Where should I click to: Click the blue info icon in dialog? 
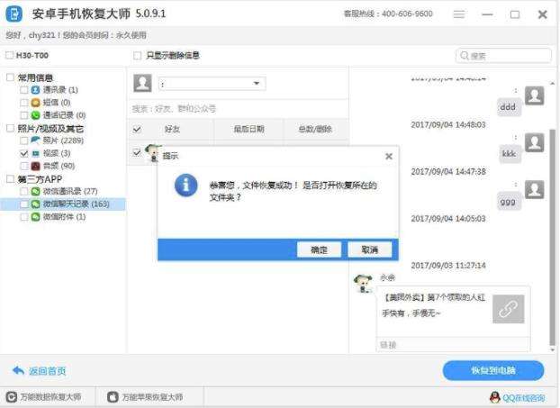coord(185,185)
